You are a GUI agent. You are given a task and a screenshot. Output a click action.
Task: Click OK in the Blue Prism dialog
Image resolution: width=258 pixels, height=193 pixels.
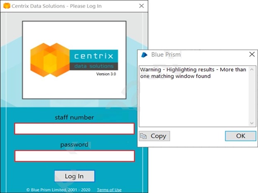click(241, 136)
